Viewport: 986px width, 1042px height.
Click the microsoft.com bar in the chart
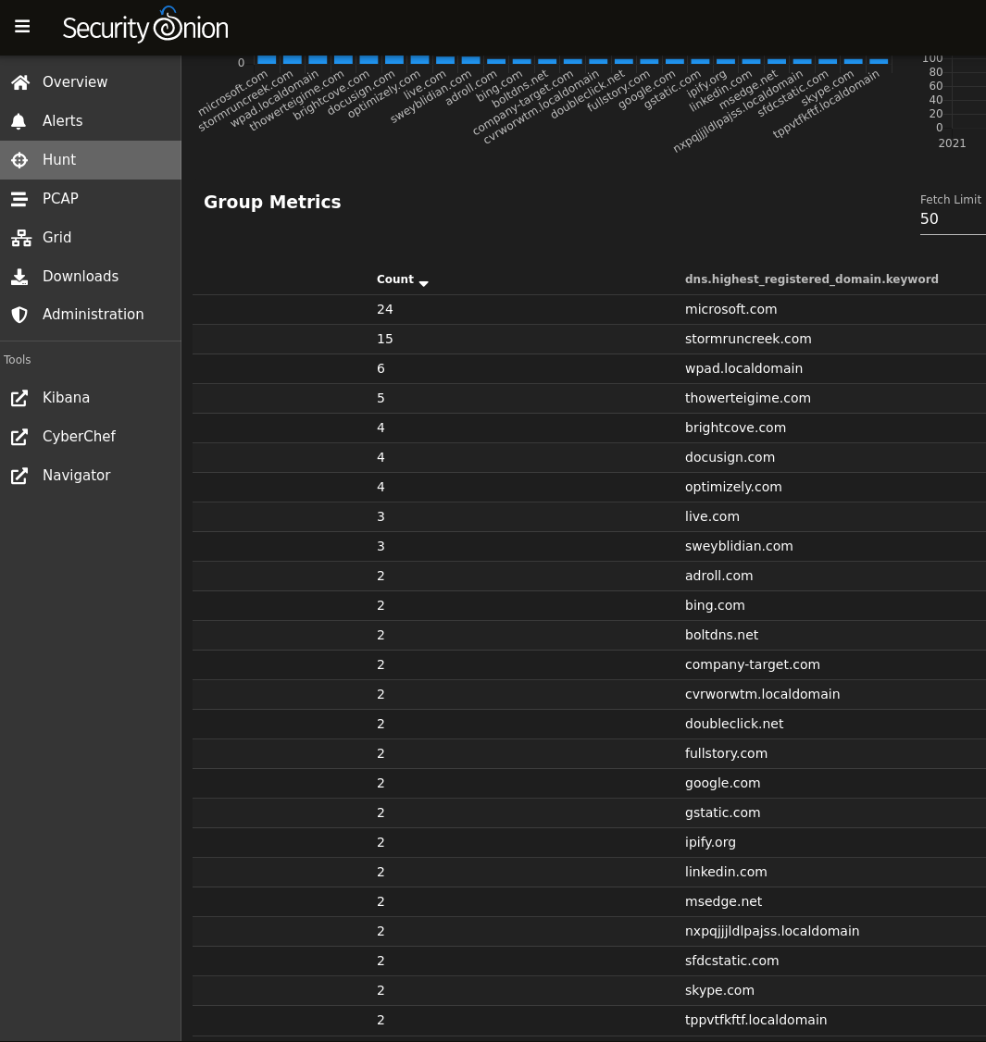267,60
